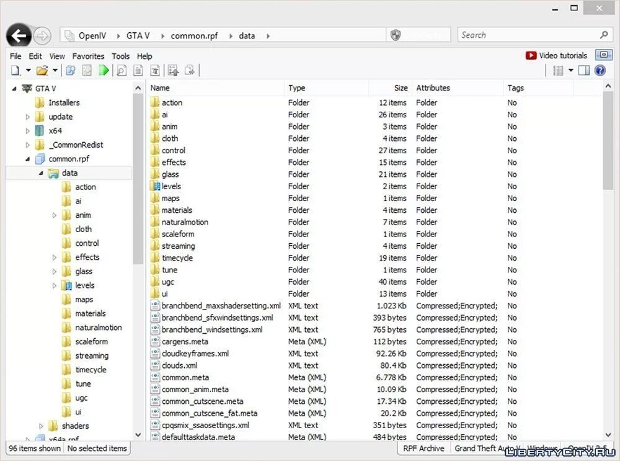Click the toolbar icon with letter T

(154, 71)
